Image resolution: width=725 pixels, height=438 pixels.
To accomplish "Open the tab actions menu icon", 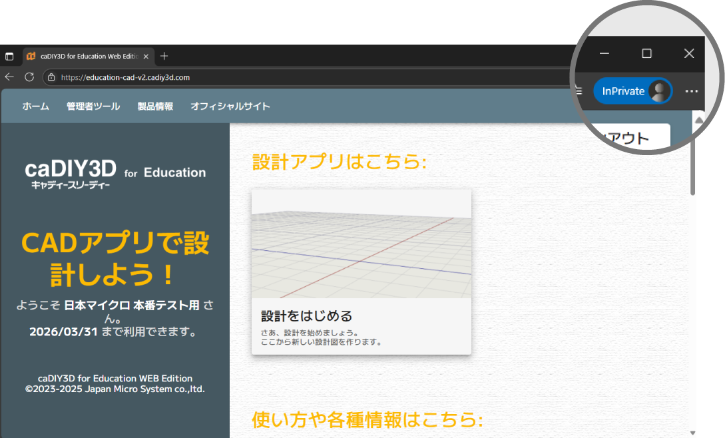I will pyautogui.click(x=9, y=57).
